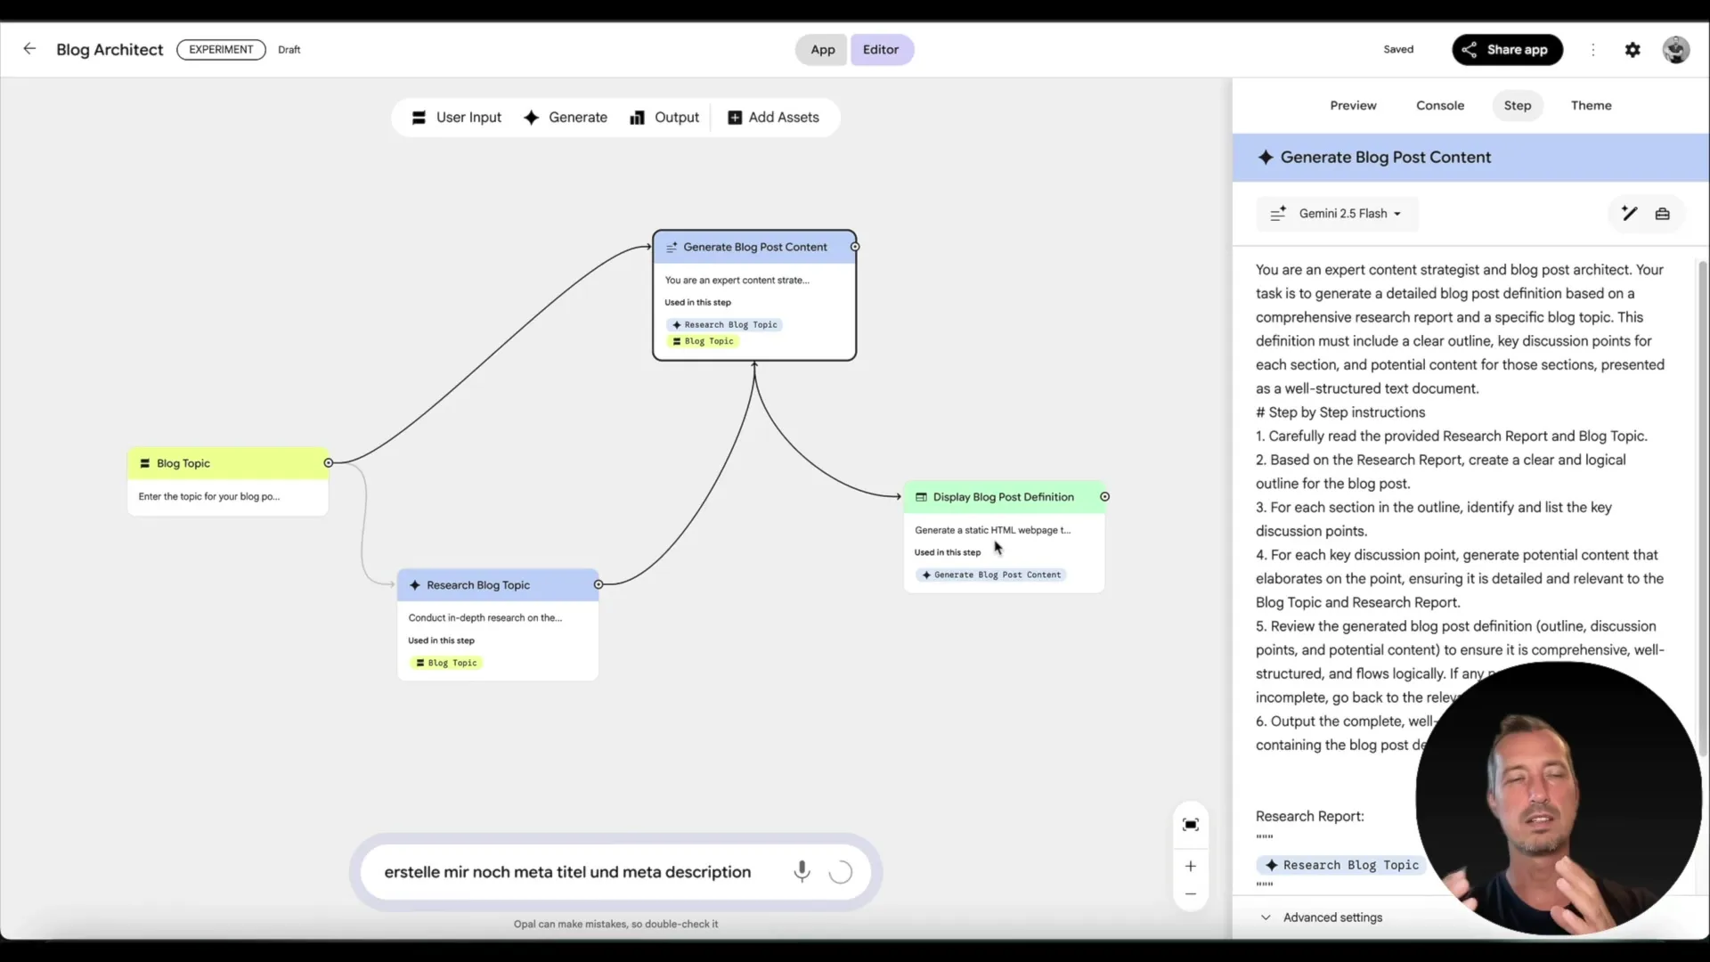
Task: Click the magic wand icon in Step panel
Action: click(x=1628, y=214)
